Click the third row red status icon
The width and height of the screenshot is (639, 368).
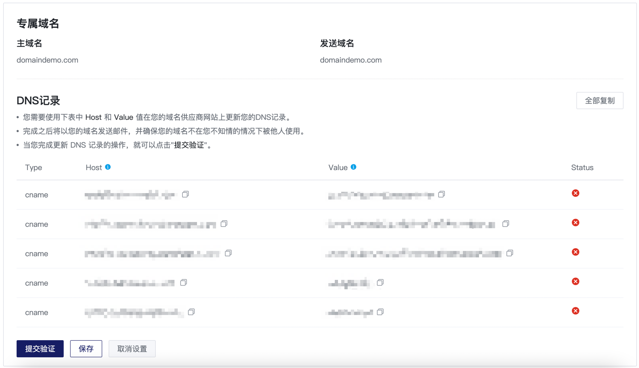coord(575,252)
